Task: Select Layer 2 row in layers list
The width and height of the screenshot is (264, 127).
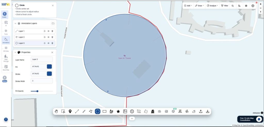Action: pos(35,37)
